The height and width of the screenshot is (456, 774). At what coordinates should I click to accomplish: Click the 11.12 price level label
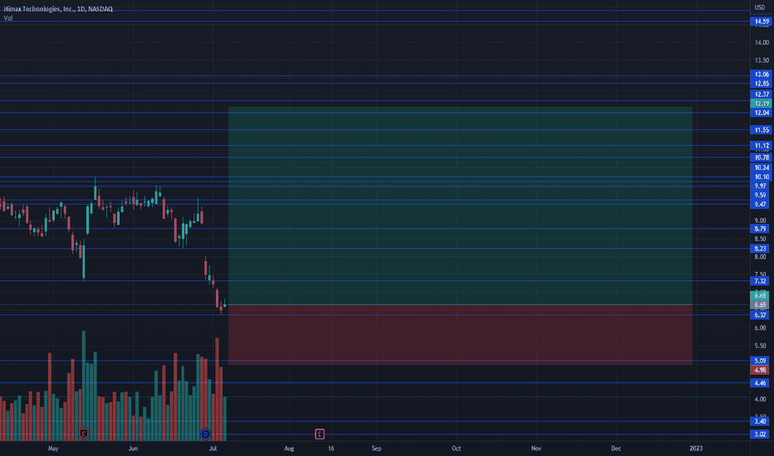pyautogui.click(x=762, y=145)
